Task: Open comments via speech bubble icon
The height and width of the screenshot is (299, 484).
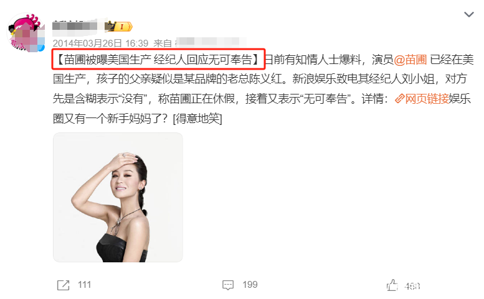Action: click(x=228, y=285)
